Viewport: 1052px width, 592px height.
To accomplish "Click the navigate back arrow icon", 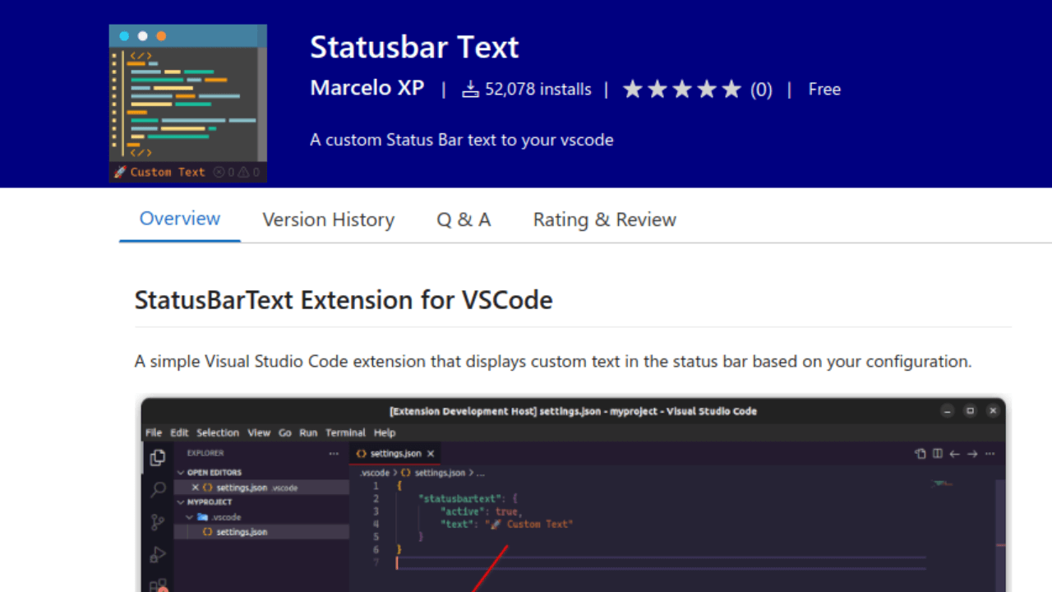I will 953,453.
